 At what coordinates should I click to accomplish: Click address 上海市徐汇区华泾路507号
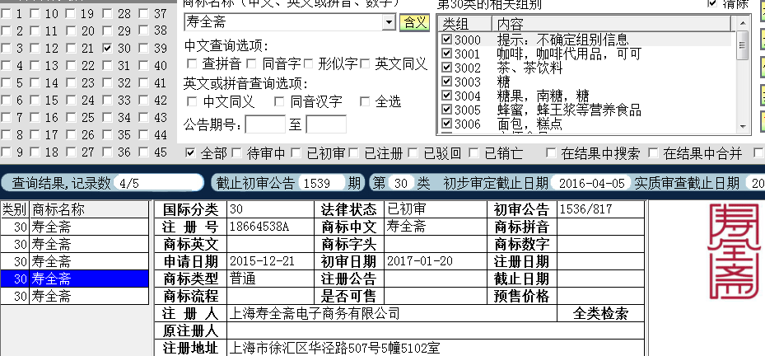click(x=334, y=348)
